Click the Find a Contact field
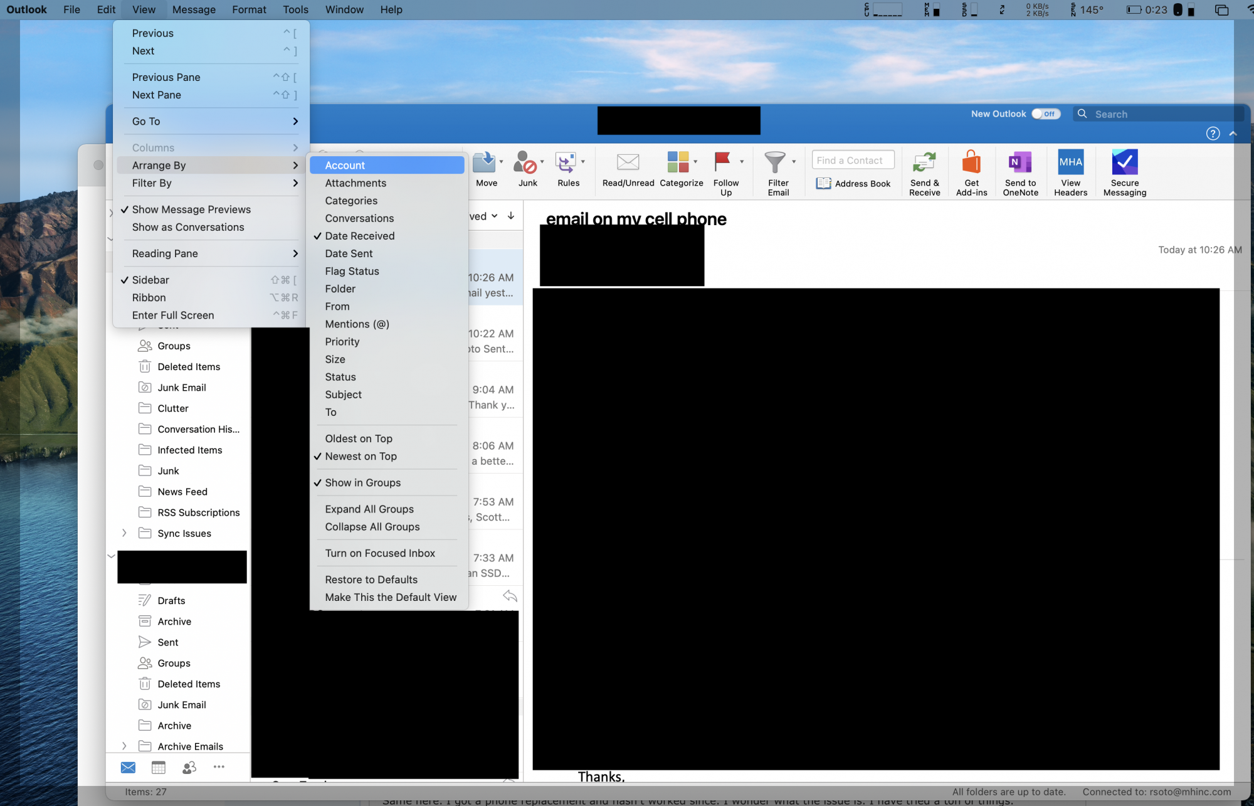 coord(853,161)
